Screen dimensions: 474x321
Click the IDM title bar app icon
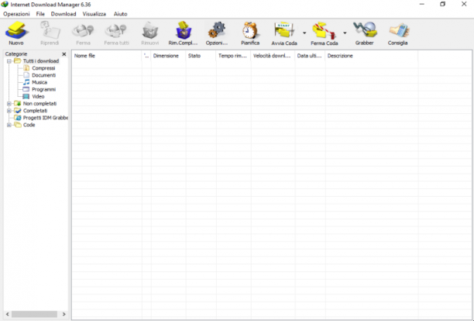pyautogui.click(x=5, y=4)
